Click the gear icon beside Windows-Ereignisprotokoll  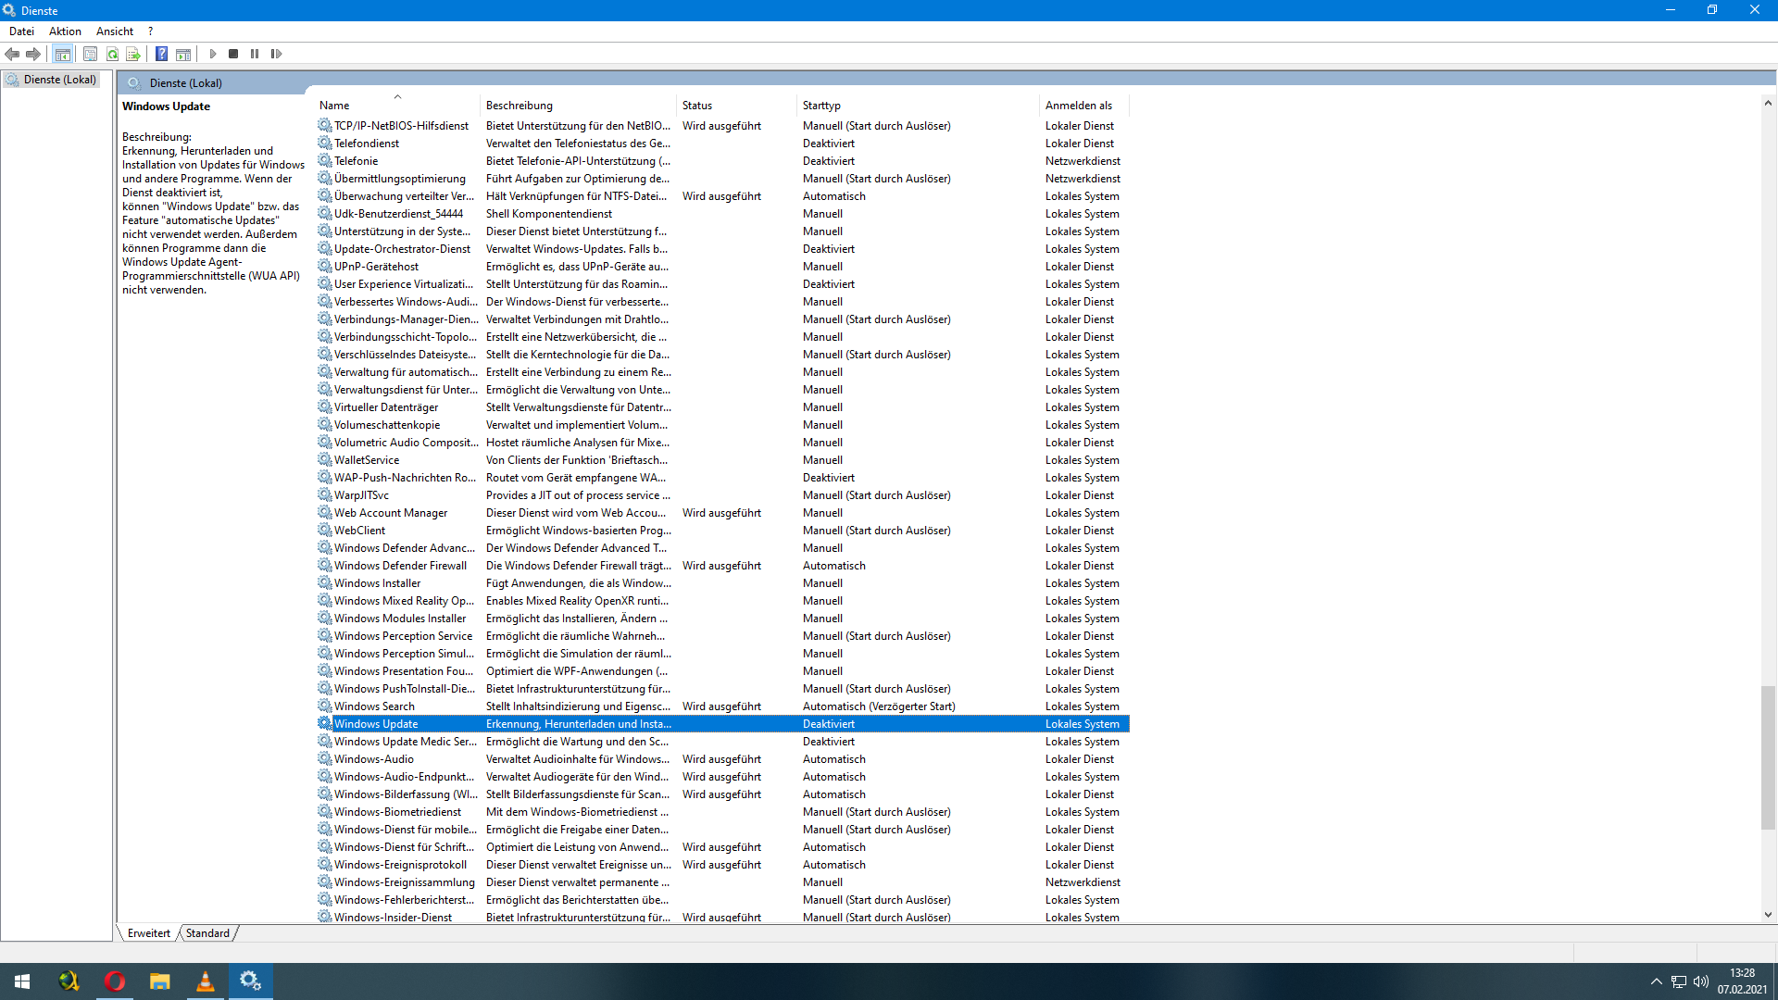(x=324, y=864)
